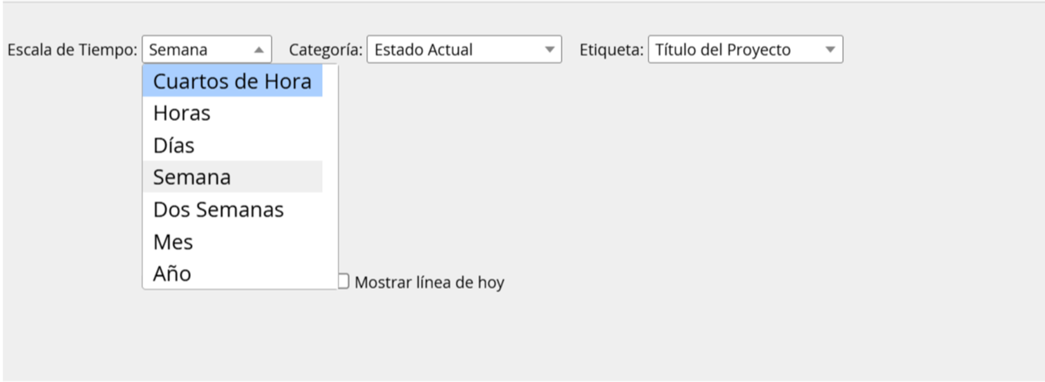Screen dimensions: 1045x382
Task: Click the 'Etiqueta:' field label
Action: pyautogui.click(x=611, y=49)
